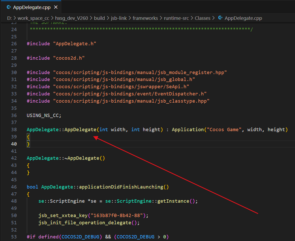The height and width of the screenshot is (241, 295).
Task: Open breadcrumb segment hxsg_dev_V260
Action: tap(71, 18)
